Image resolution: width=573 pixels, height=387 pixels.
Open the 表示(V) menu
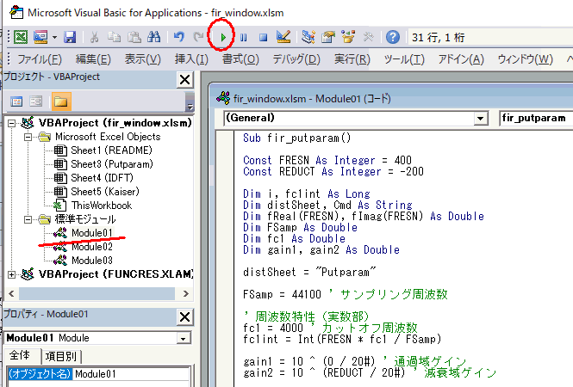click(x=142, y=58)
